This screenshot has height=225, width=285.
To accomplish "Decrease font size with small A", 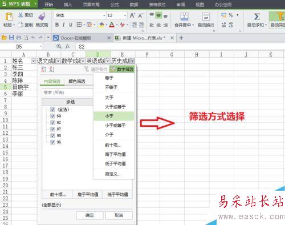I will click(140, 15).
